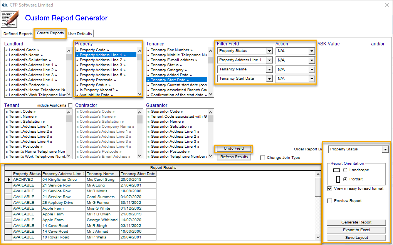The width and height of the screenshot is (393, 245).
Task: Click the portrait page orientation icon
Action: click(x=338, y=179)
